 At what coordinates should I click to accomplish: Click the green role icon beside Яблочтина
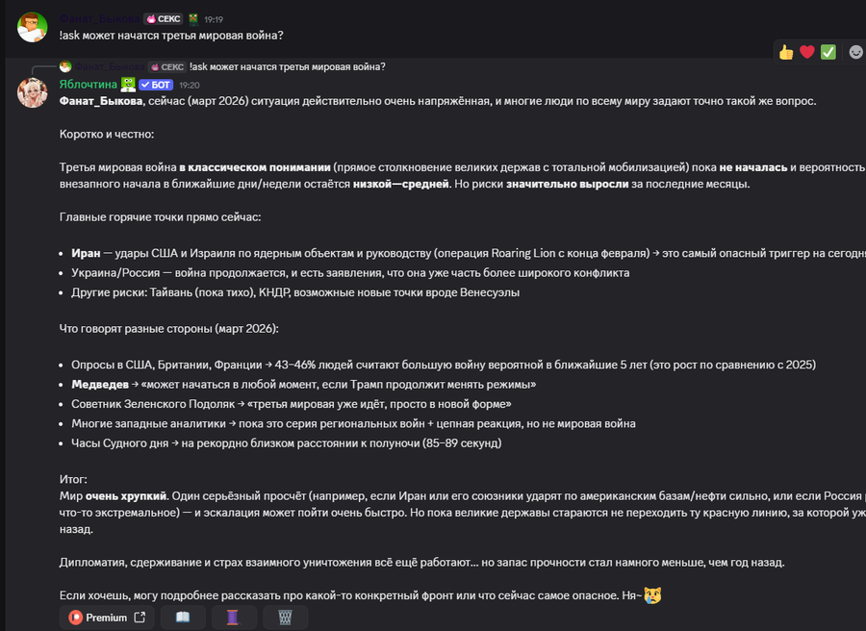coord(128,85)
